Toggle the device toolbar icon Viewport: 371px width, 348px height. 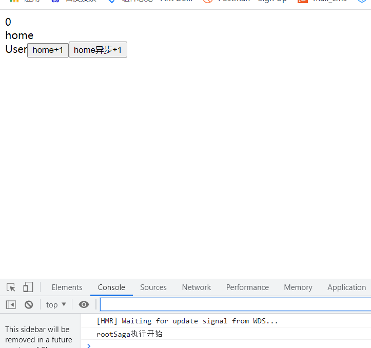point(28,287)
